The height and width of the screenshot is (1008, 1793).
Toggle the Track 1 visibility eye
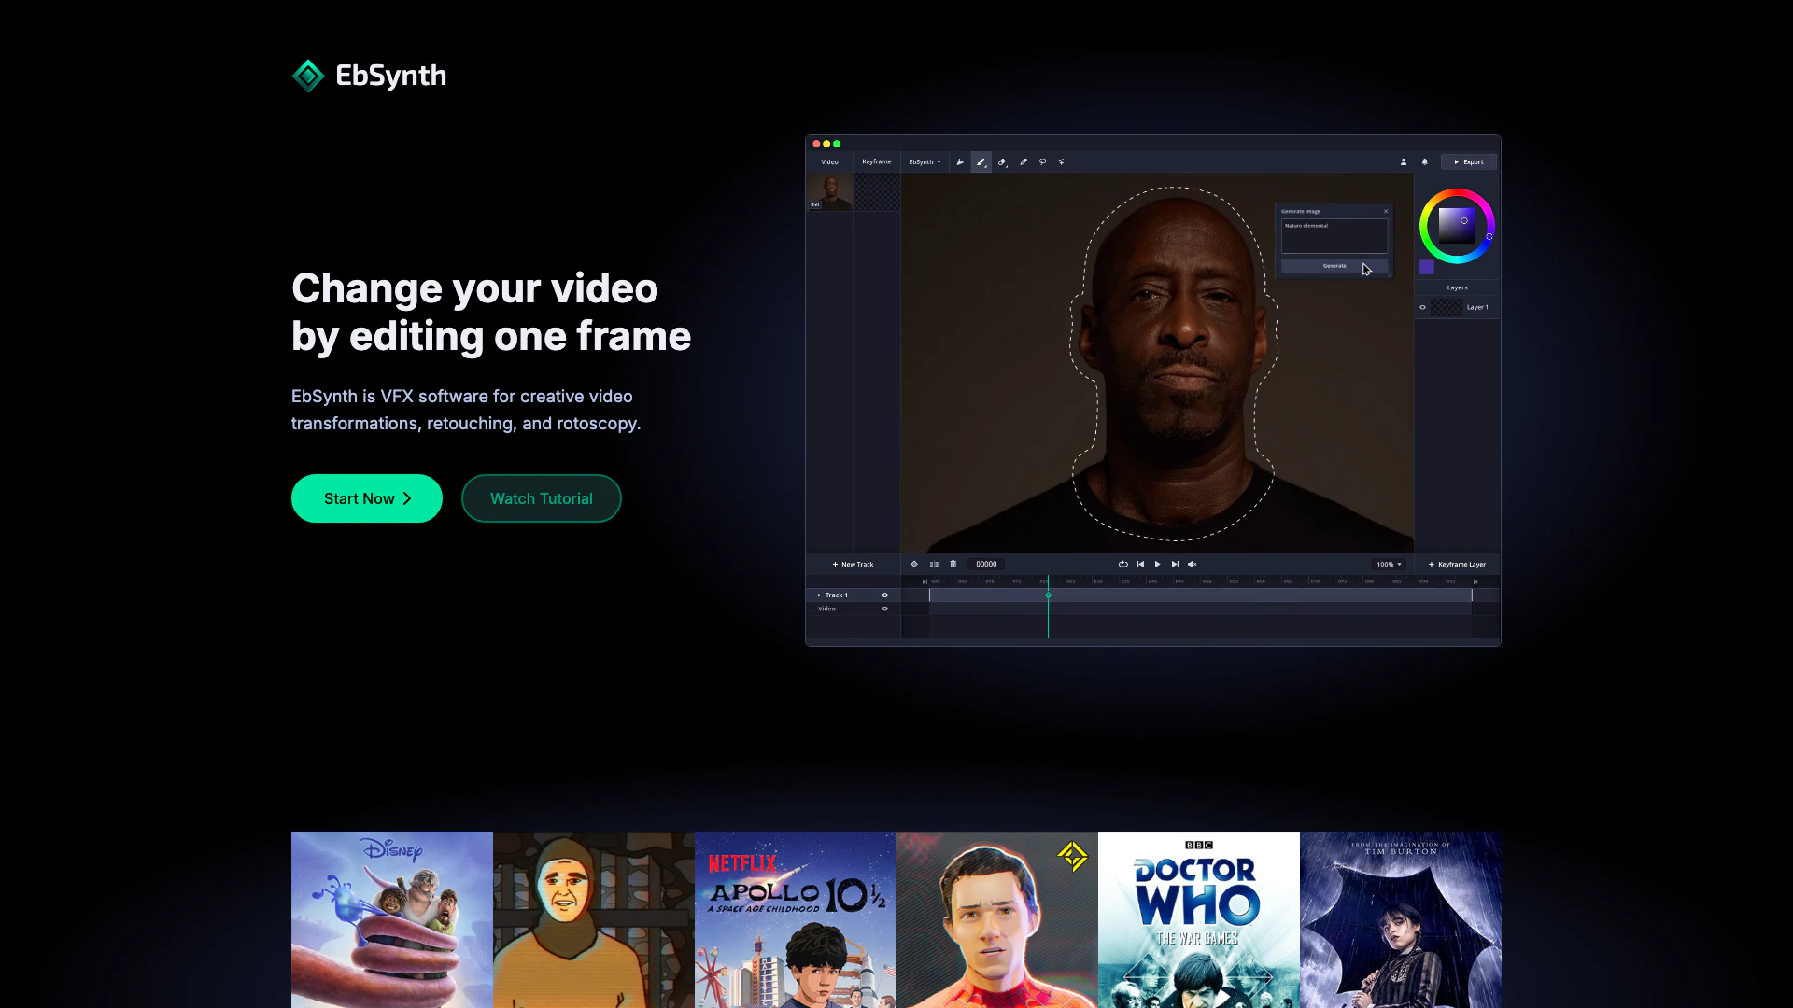click(885, 595)
